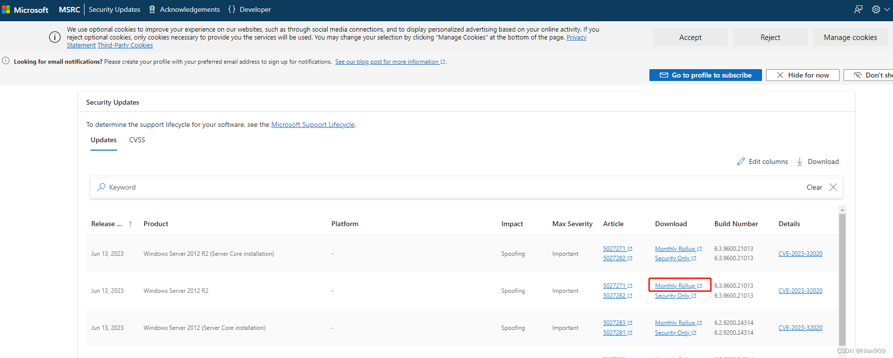
Task: Open Manage cookies options
Action: (x=850, y=37)
